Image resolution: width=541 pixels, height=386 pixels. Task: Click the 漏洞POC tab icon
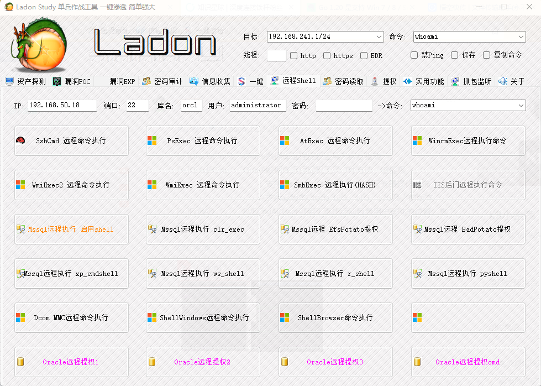pyautogui.click(x=57, y=81)
